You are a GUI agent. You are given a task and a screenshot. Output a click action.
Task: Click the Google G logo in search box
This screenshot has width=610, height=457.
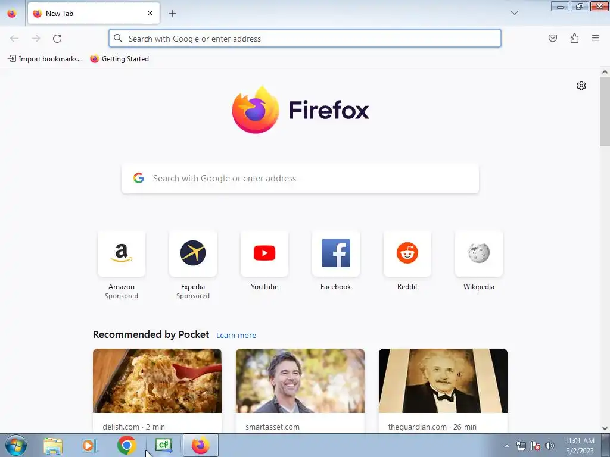(139, 178)
